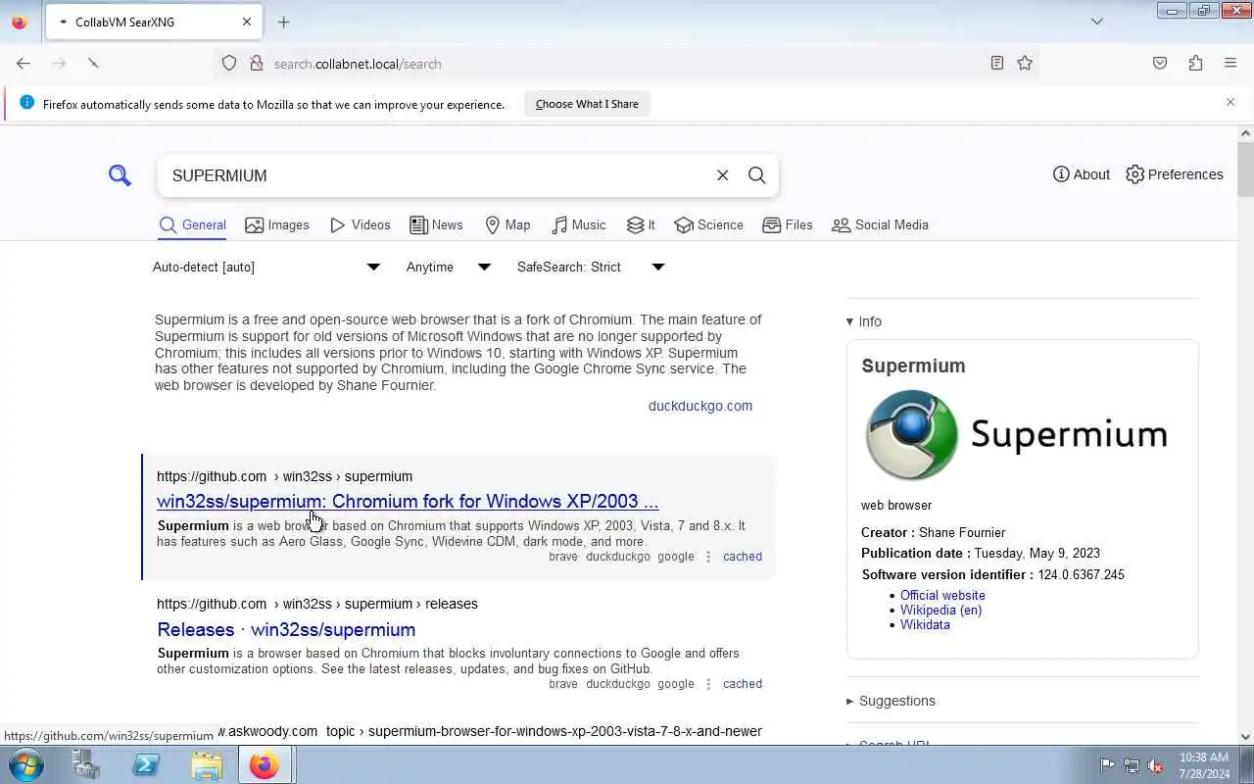Viewport: 1254px width, 784px height.
Task: Clear the search query with X icon
Action: [723, 175]
